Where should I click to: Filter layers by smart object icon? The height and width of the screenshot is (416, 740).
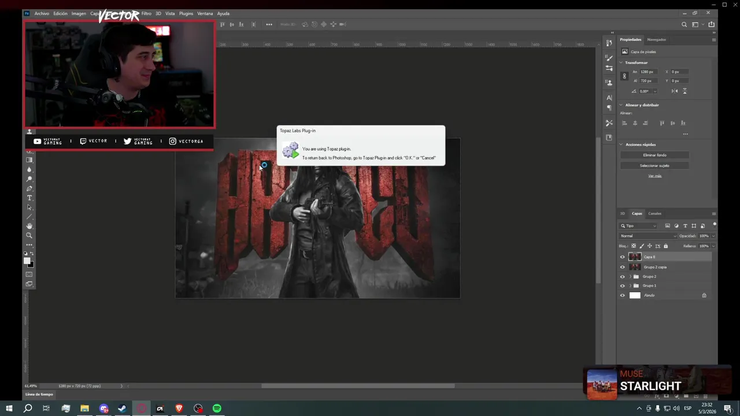[702, 226]
